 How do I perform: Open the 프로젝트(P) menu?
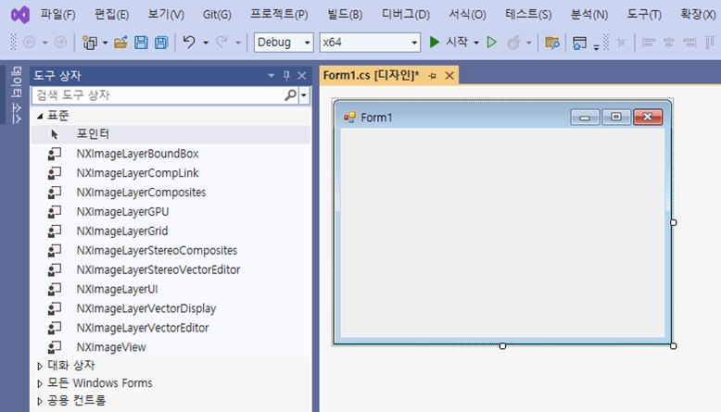pyautogui.click(x=279, y=14)
